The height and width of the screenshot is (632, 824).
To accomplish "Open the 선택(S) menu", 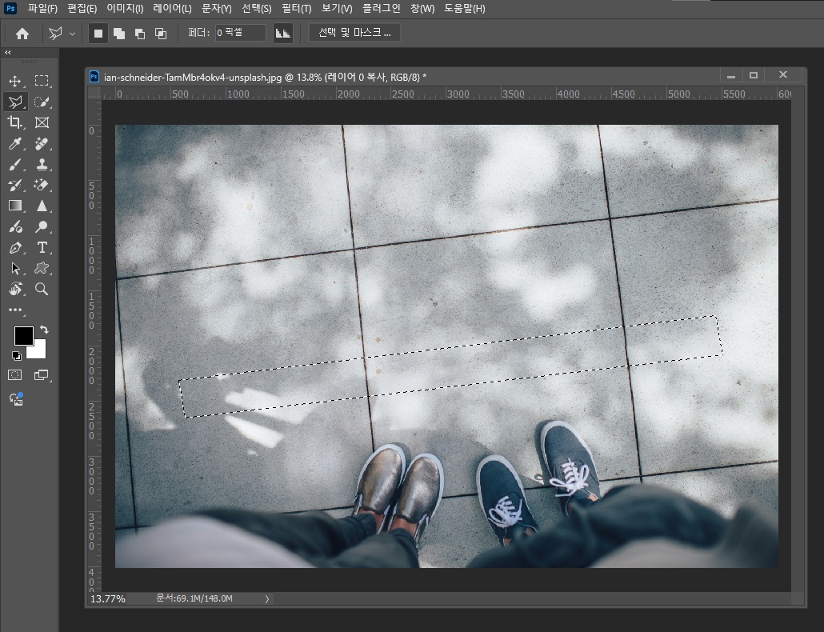I will click(x=257, y=9).
